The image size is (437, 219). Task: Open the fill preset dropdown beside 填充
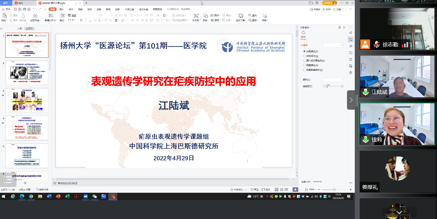point(333,45)
